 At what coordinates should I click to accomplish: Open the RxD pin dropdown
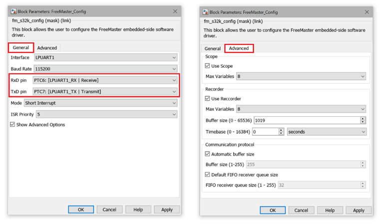coord(105,80)
